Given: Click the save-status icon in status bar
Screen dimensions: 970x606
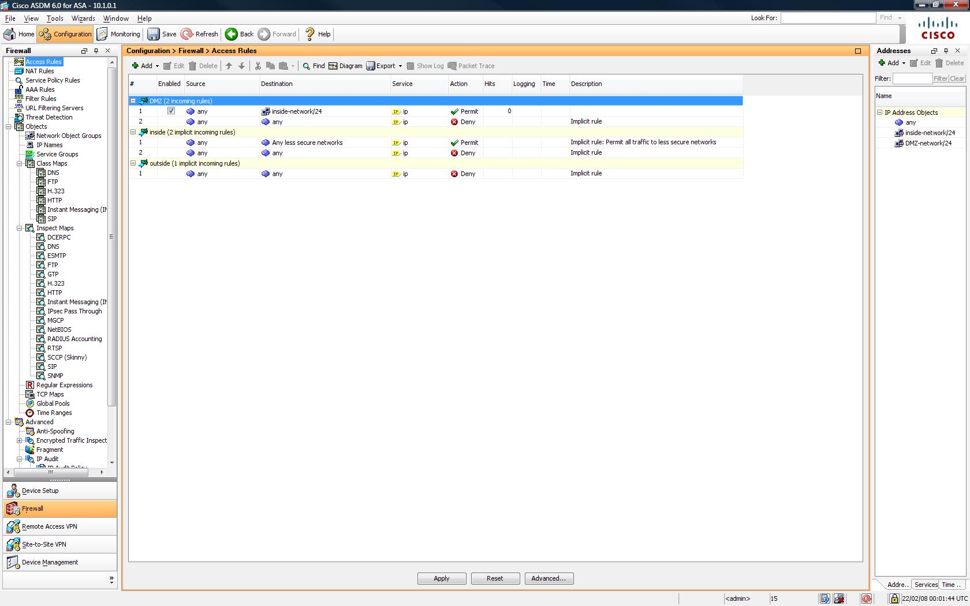Looking at the screenshot, I should (824, 598).
